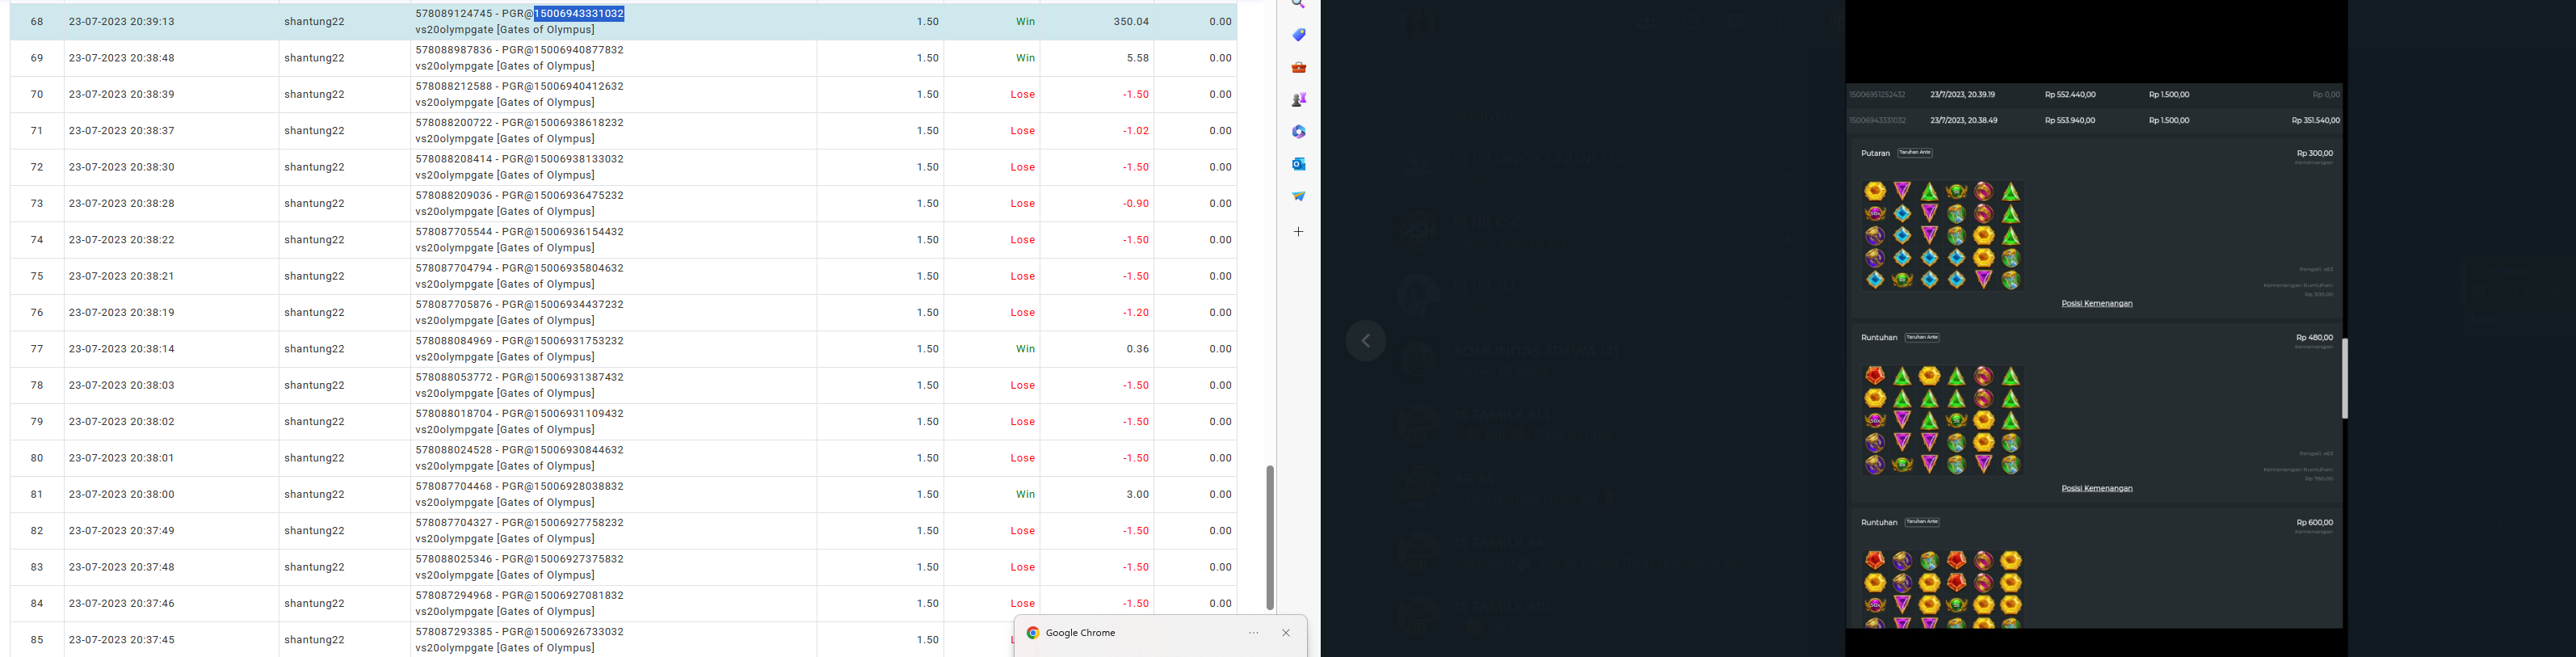Select history row 15006943331032 in the dark panel

point(2095,120)
